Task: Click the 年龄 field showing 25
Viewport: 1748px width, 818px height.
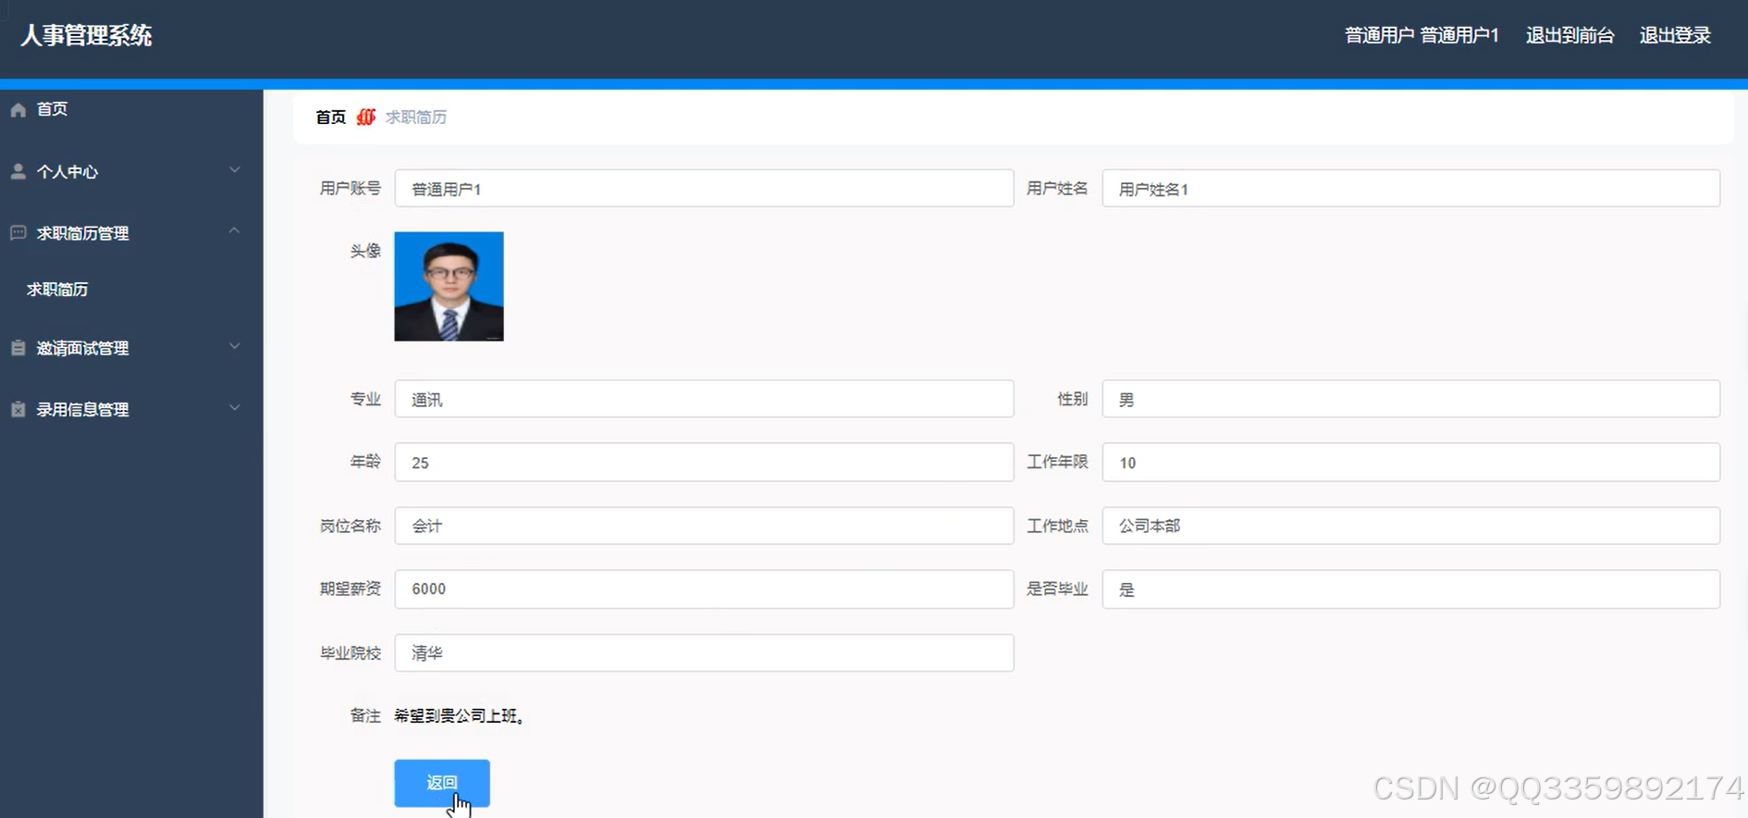Action: point(704,462)
